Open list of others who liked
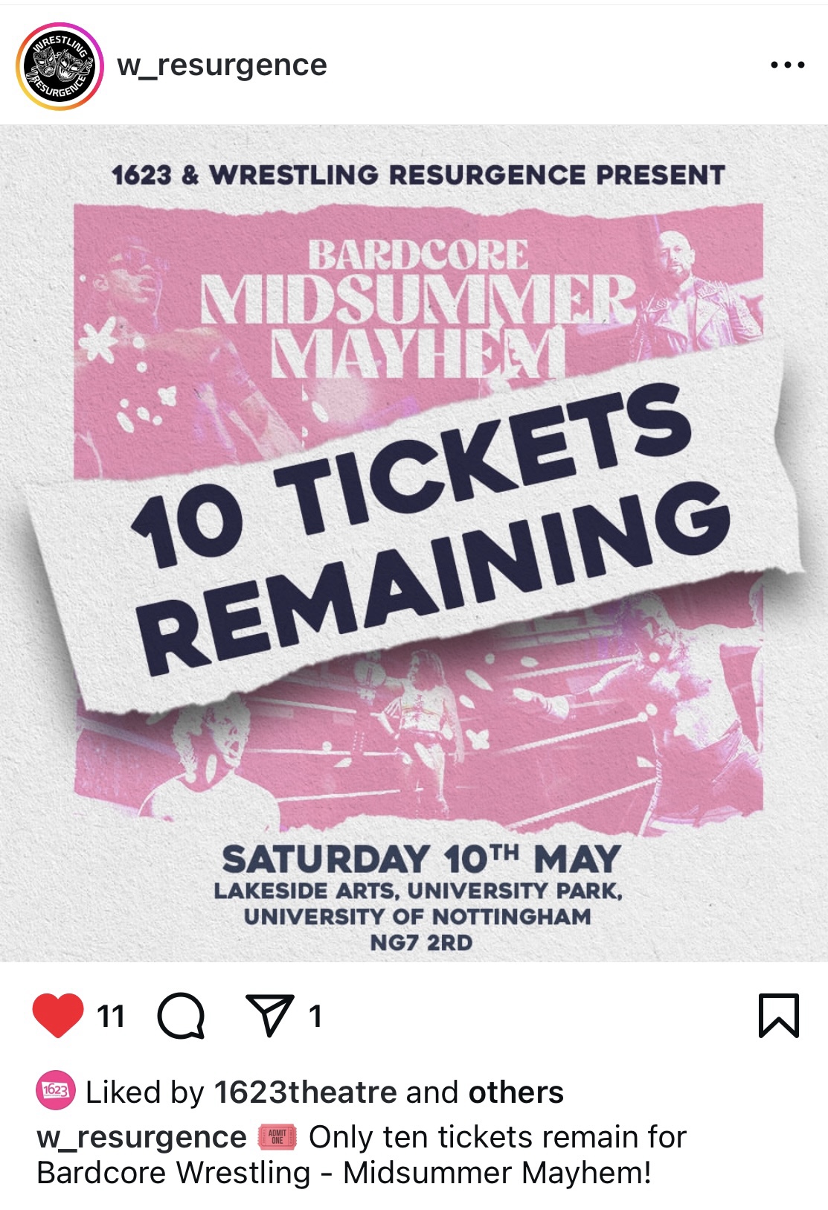The image size is (828, 1210). 516,1092
